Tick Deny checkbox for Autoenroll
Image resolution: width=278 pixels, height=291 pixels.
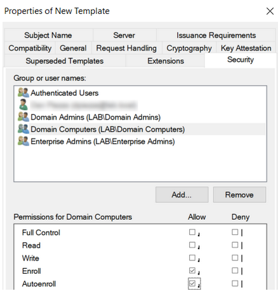[x=235, y=283]
